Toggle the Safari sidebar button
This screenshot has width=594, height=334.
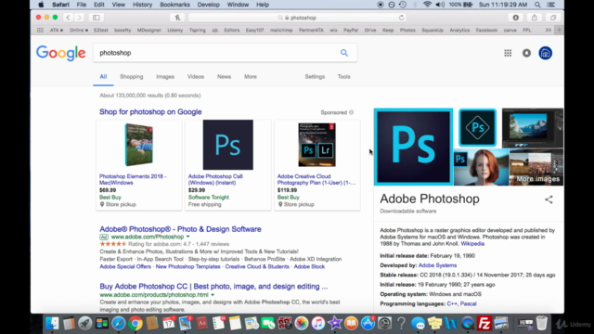[97, 18]
